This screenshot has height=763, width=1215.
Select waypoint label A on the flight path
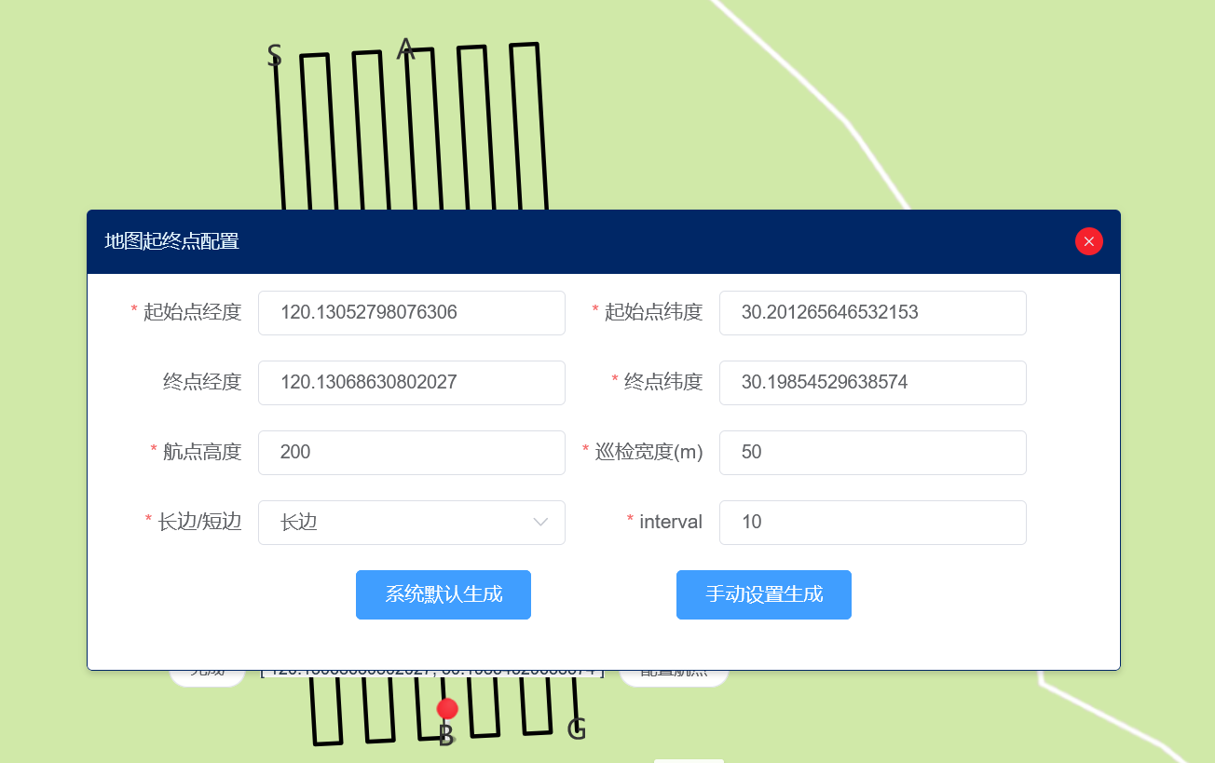click(405, 49)
